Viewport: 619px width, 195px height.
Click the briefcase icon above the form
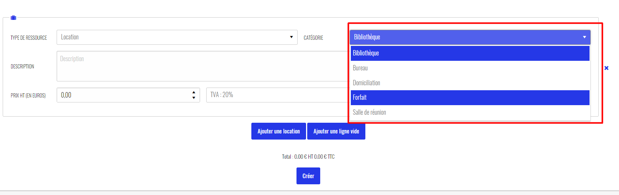(13, 18)
